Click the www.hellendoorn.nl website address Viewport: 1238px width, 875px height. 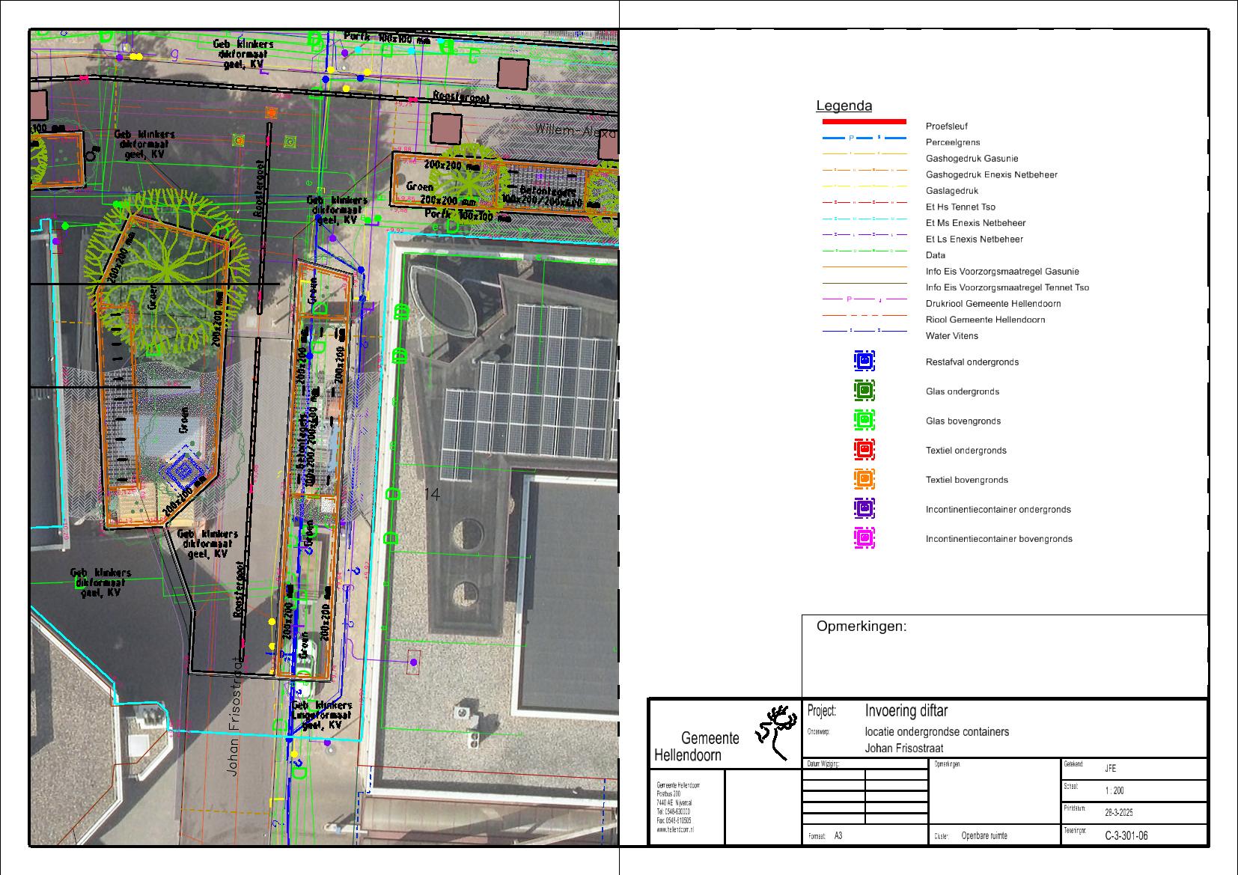click(675, 830)
